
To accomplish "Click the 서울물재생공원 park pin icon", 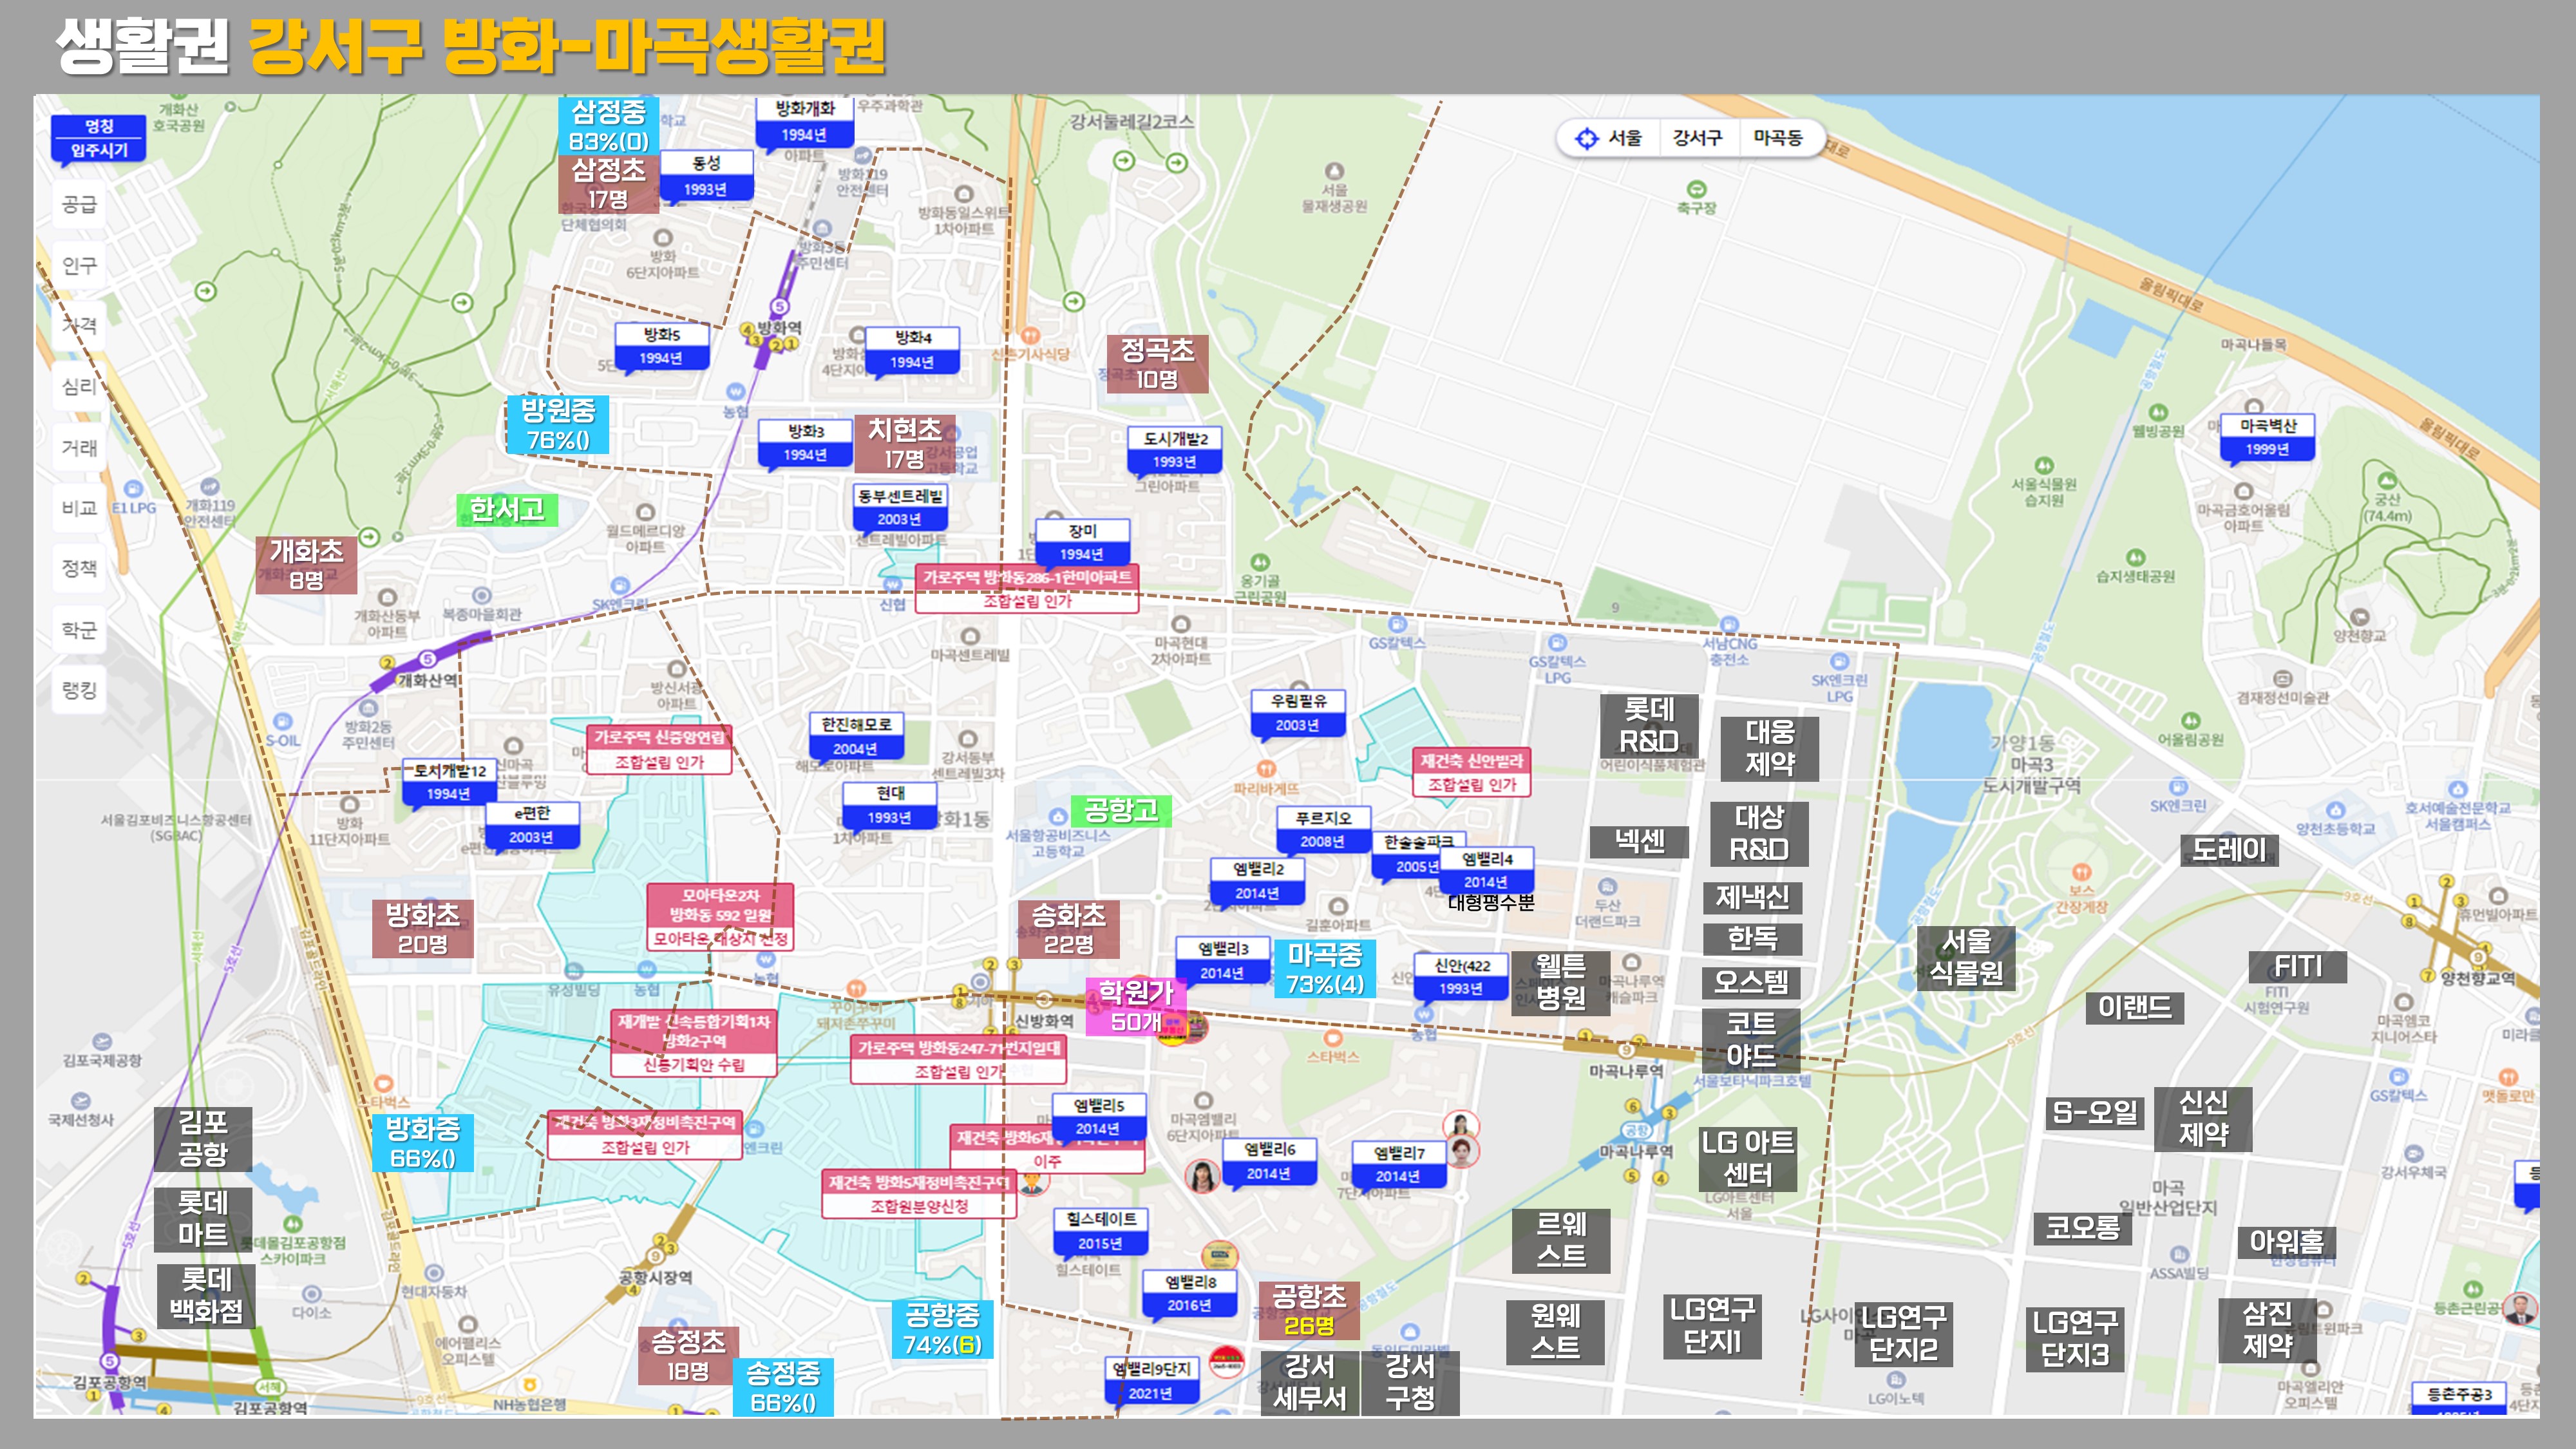I will click(1334, 172).
